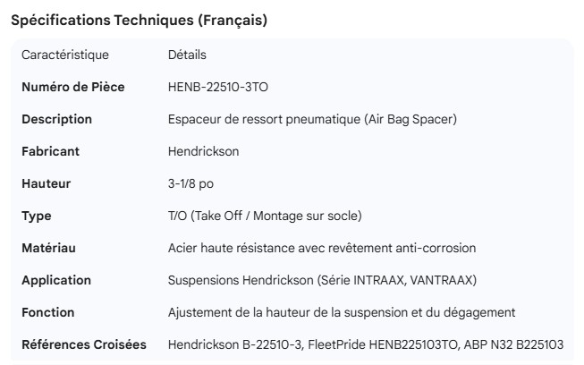
Task: Select the Fabricant row label
Action: tap(50, 152)
